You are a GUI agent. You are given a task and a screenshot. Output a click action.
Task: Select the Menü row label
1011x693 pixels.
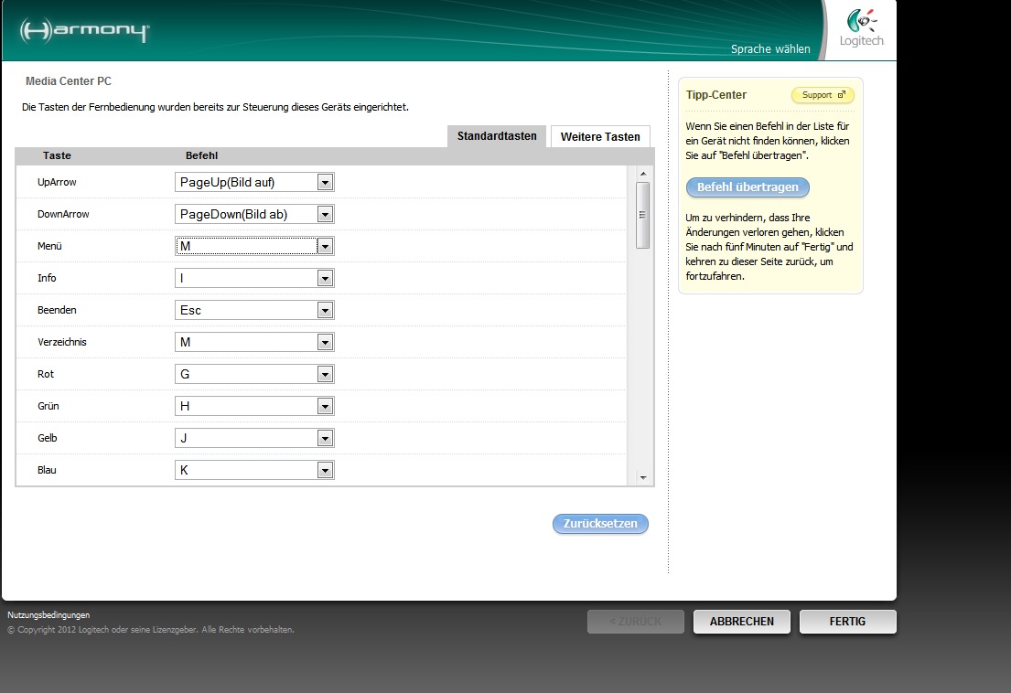[49, 246]
